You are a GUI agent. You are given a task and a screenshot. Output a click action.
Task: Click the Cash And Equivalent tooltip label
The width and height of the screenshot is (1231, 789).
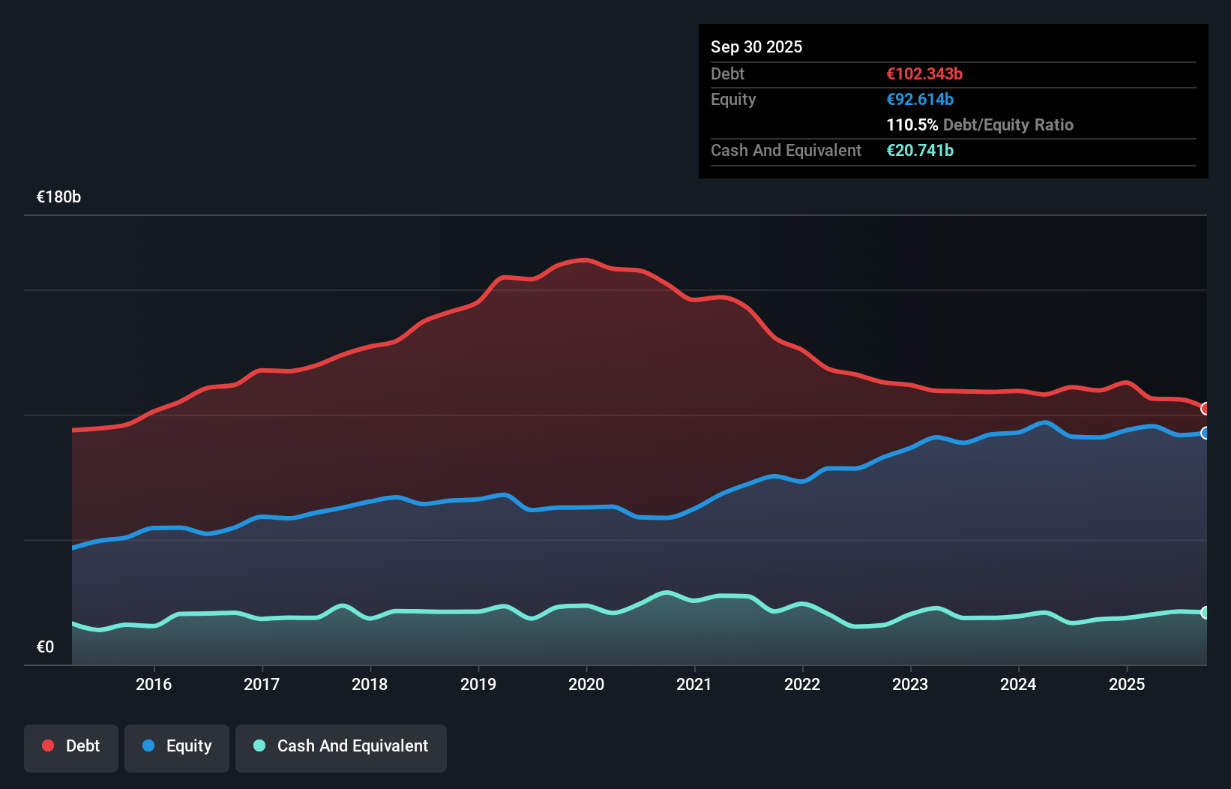[x=786, y=150]
